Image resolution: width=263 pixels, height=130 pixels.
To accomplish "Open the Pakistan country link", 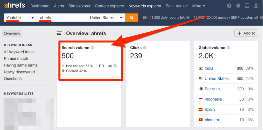I will click(212, 89).
